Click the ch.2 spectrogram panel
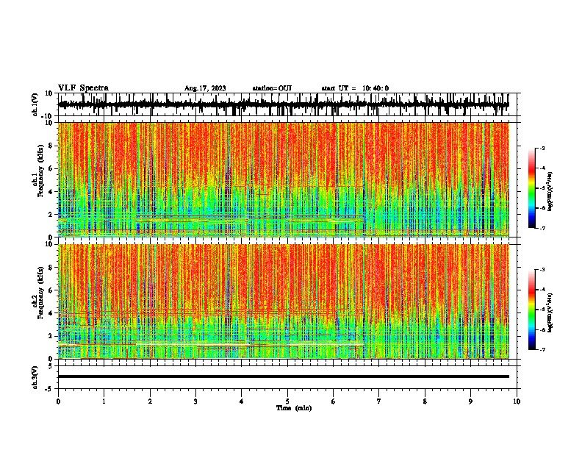The width and height of the screenshot is (582, 450). (x=284, y=301)
